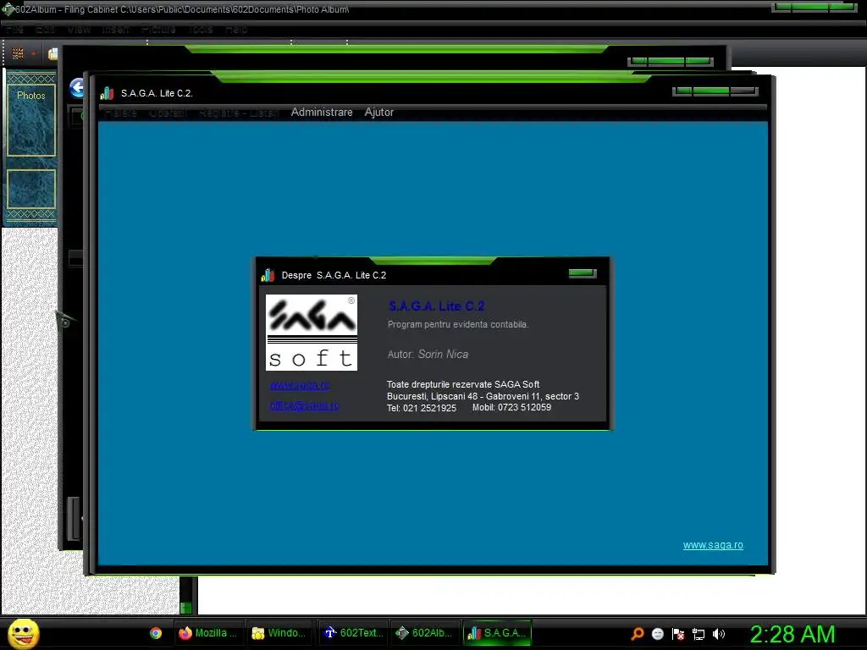Follow the www.saga.ro link under the logo
This screenshot has height=650, width=867.
(299, 385)
